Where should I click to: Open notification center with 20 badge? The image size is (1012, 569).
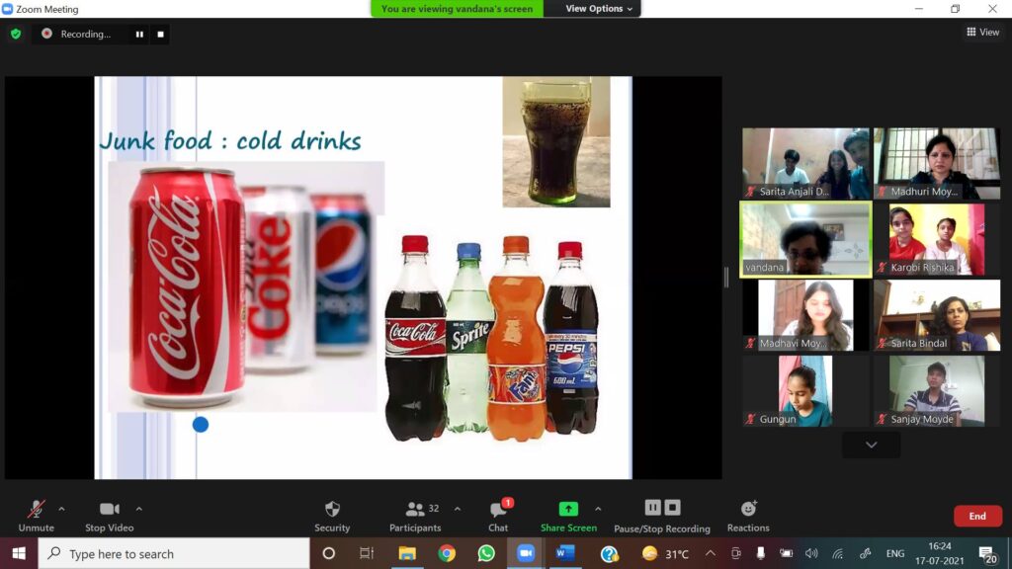click(987, 553)
